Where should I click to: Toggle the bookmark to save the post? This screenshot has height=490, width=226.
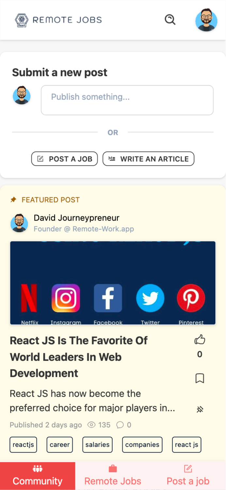[x=200, y=378]
